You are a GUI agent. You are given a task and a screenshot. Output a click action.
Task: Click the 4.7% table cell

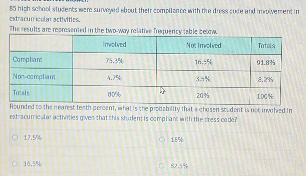pyautogui.click(x=114, y=78)
